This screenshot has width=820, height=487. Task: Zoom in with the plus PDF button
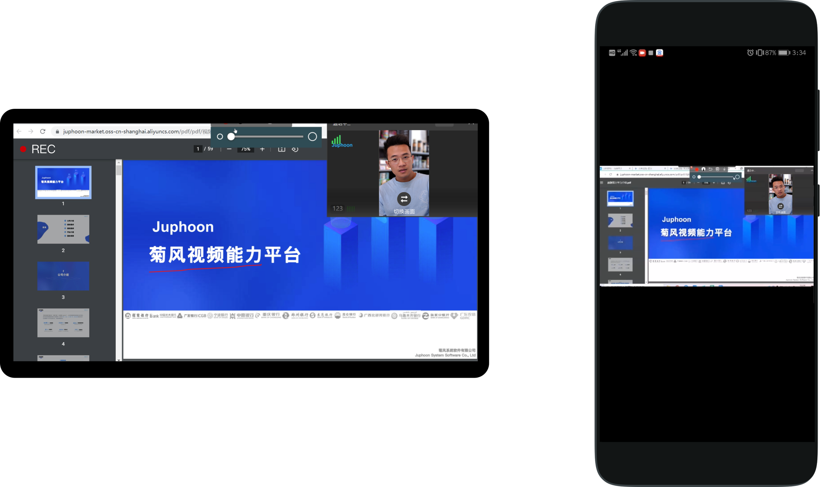[x=262, y=149]
